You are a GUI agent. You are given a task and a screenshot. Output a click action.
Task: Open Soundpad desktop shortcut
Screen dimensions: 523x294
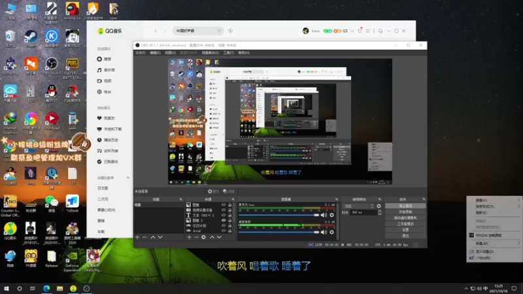click(52, 121)
